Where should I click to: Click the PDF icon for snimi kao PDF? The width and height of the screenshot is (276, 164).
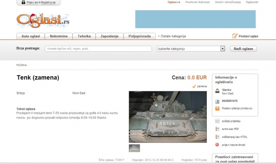[217, 129]
